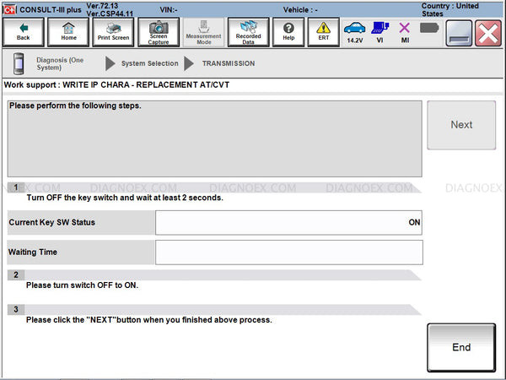Click the 14.2V battery voltage car icon

pyautogui.click(x=355, y=32)
